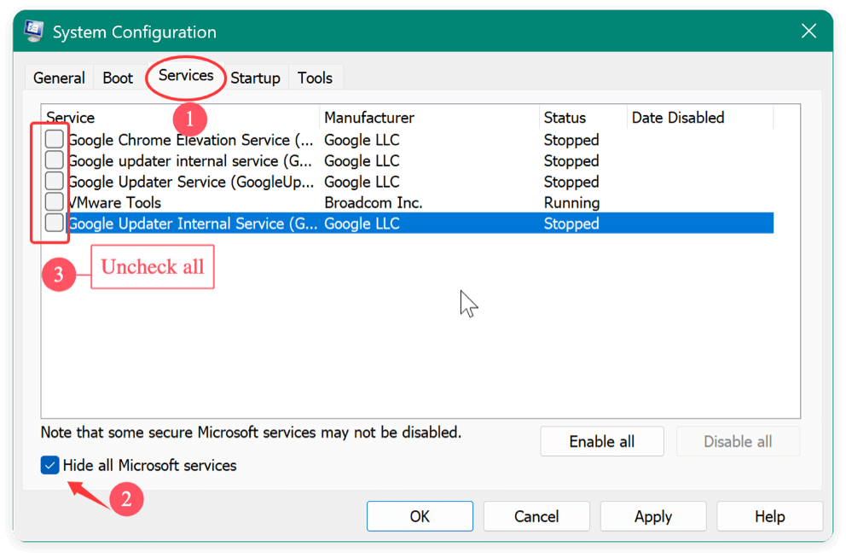Open the System Configuration title bar icon menu

tap(32, 31)
